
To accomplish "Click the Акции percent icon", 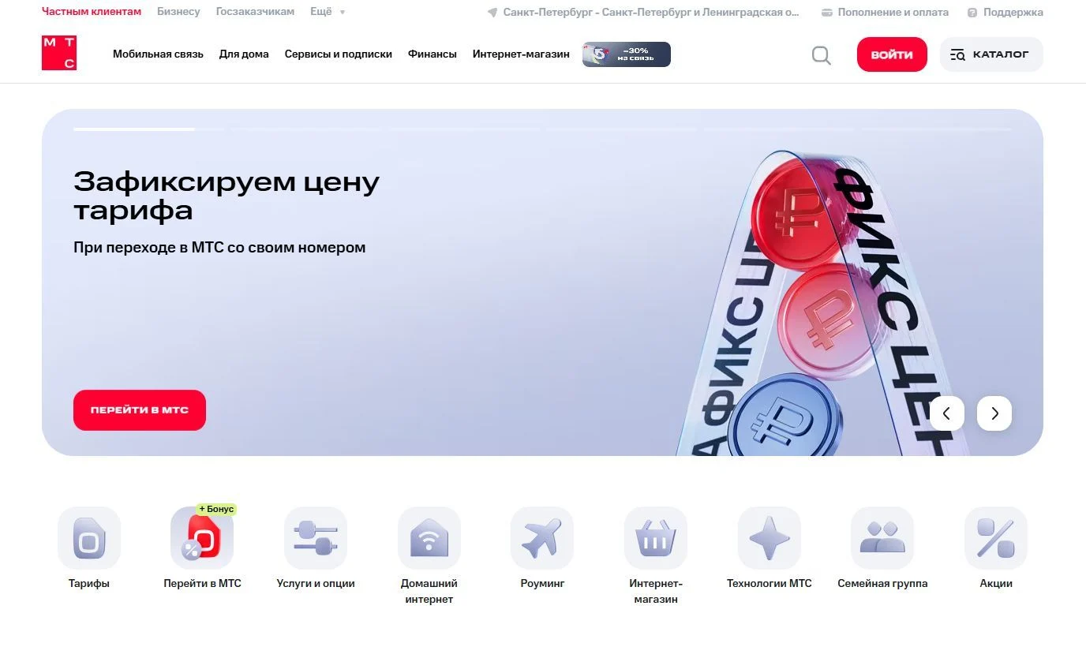I will tap(996, 538).
